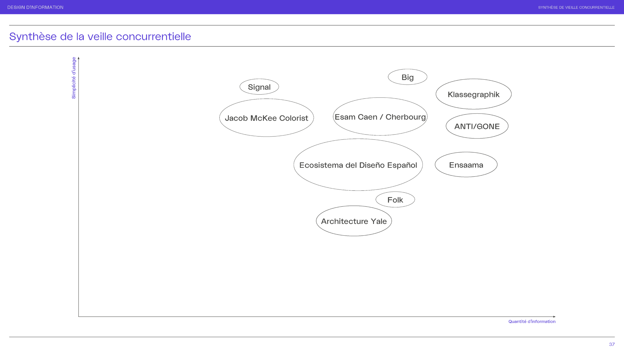
Task: Select the Architecture Yale bubble
Action: (x=354, y=221)
